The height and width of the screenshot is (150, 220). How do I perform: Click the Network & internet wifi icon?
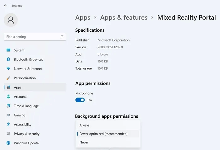click(8, 69)
